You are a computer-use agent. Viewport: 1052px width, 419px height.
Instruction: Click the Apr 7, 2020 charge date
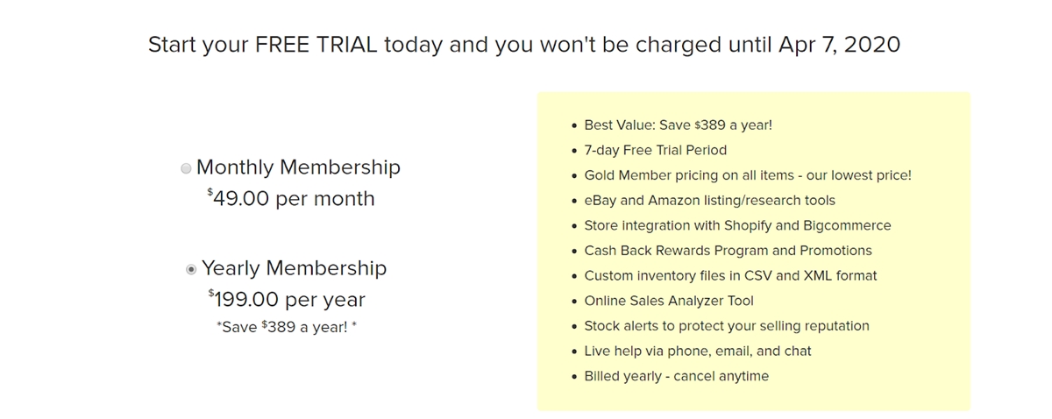(x=839, y=45)
